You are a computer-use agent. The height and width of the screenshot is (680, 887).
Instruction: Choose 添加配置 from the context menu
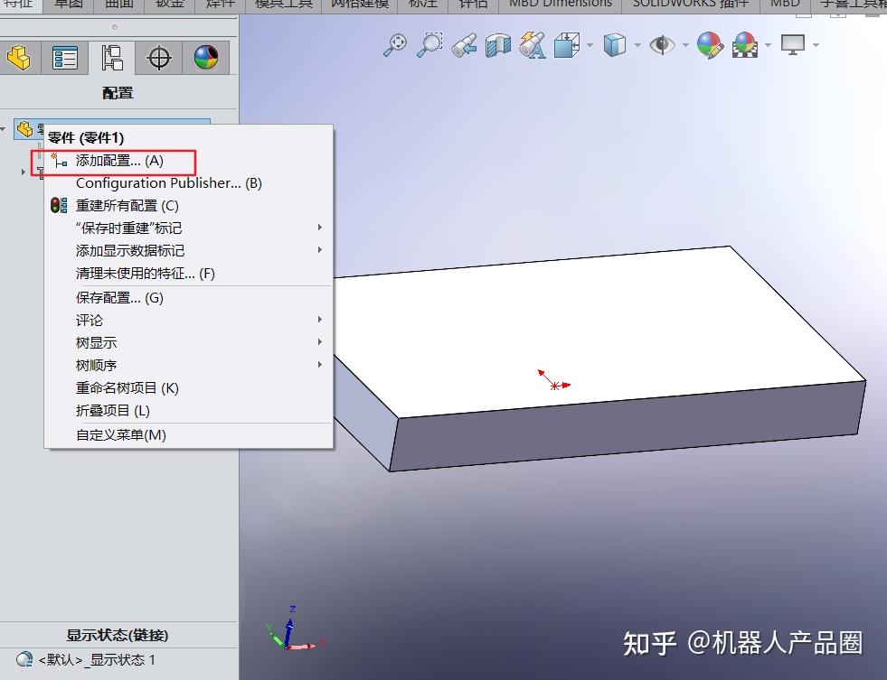point(118,161)
